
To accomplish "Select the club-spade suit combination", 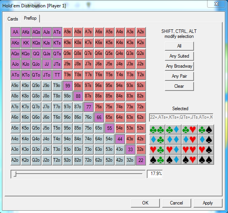I will pos(206,130).
